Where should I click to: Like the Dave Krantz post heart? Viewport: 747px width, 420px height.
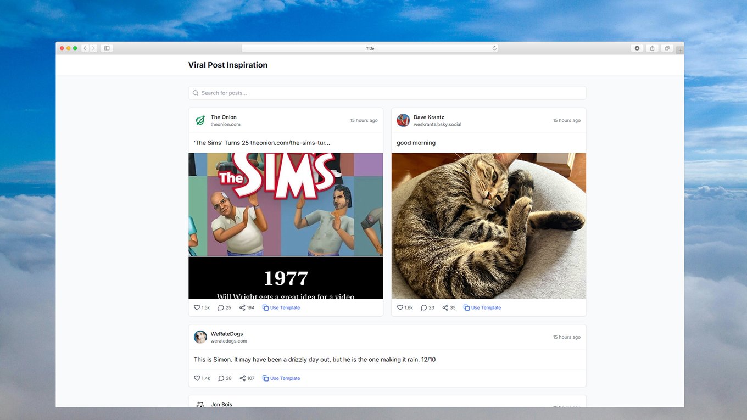400,307
